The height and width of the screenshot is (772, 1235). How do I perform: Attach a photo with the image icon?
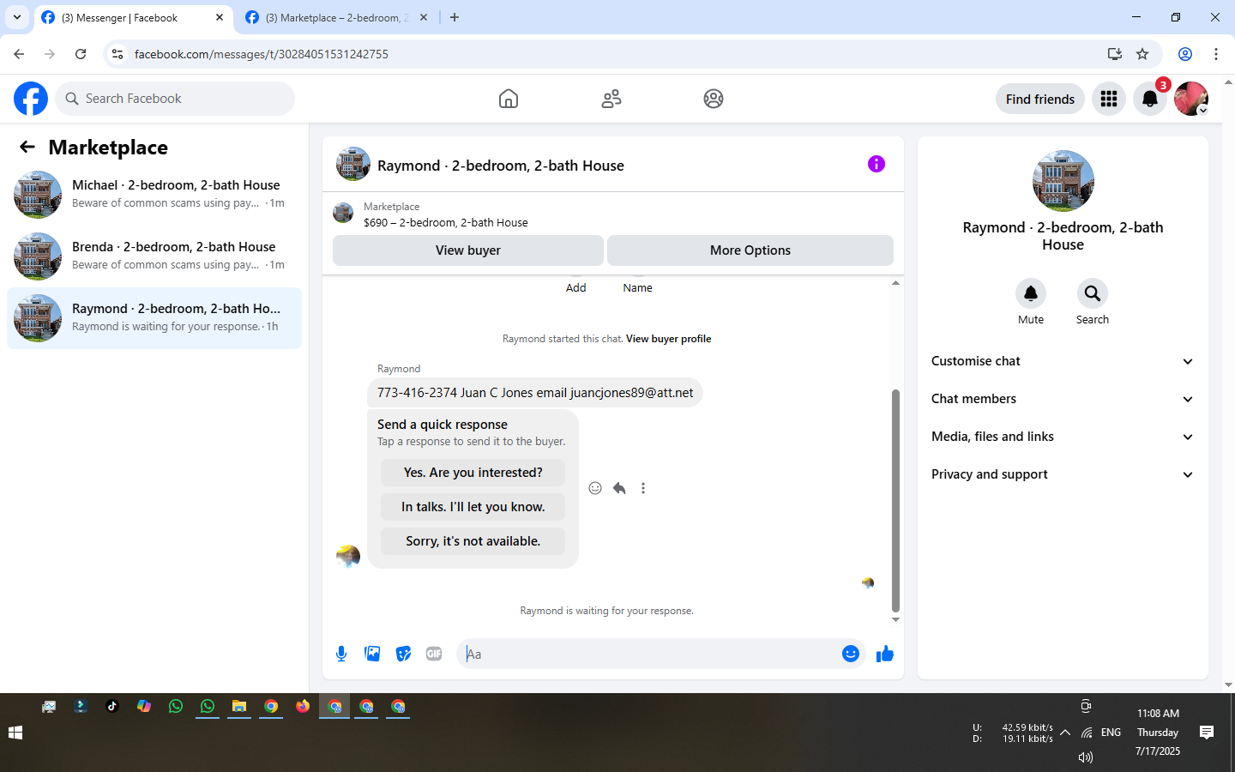pos(372,654)
